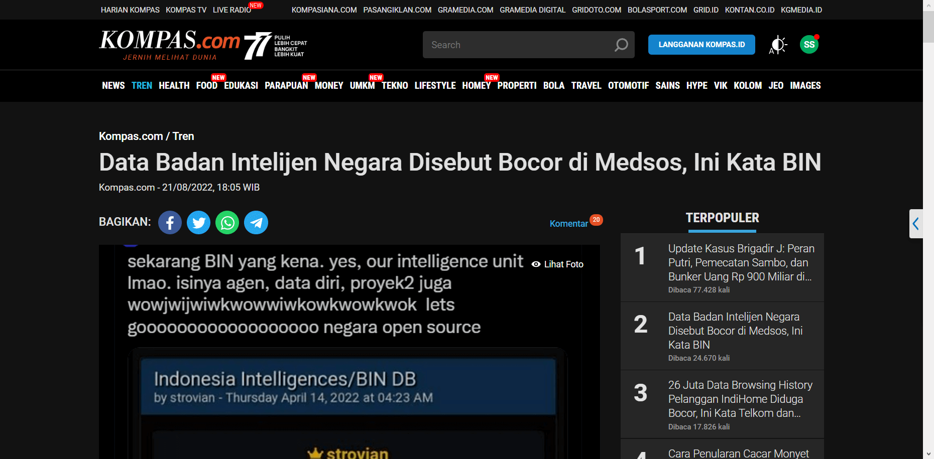The width and height of the screenshot is (934, 459).
Task: Click the search magnifier icon
Action: tap(621, 45)
